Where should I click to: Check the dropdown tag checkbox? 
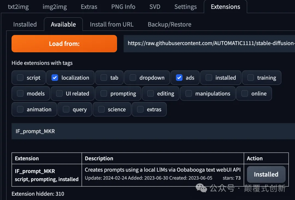133,78
